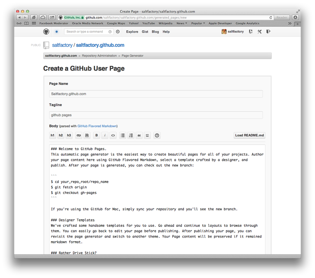Open the saltfactory owner link in title
315x278 pixels.
point(62,45)
